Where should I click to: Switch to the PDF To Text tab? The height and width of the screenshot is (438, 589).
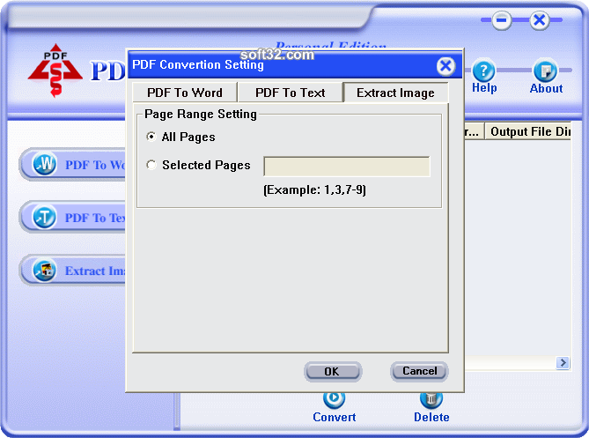pyautogui.click(x=291, y=93)
